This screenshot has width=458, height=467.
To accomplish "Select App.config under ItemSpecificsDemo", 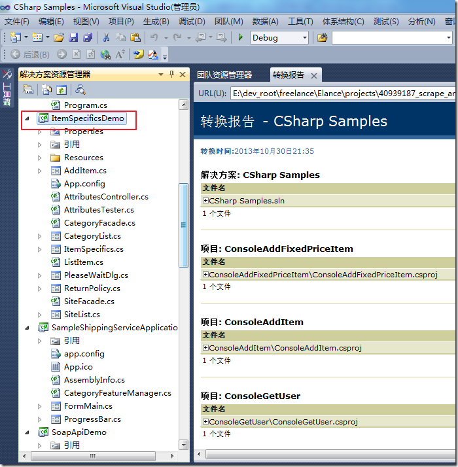I will point(84,184).
